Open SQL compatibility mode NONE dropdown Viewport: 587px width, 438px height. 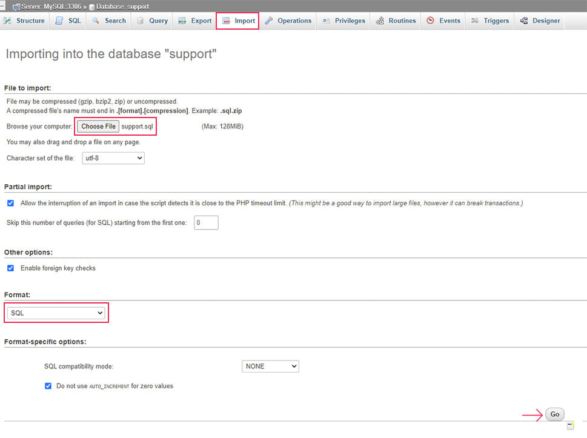tap(270, 366)
